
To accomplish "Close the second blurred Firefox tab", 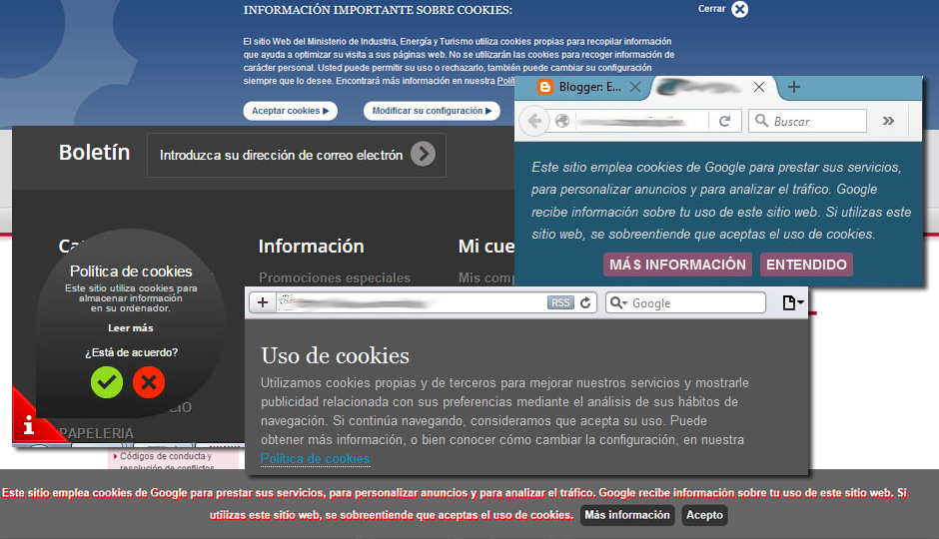I will point(759,88).
